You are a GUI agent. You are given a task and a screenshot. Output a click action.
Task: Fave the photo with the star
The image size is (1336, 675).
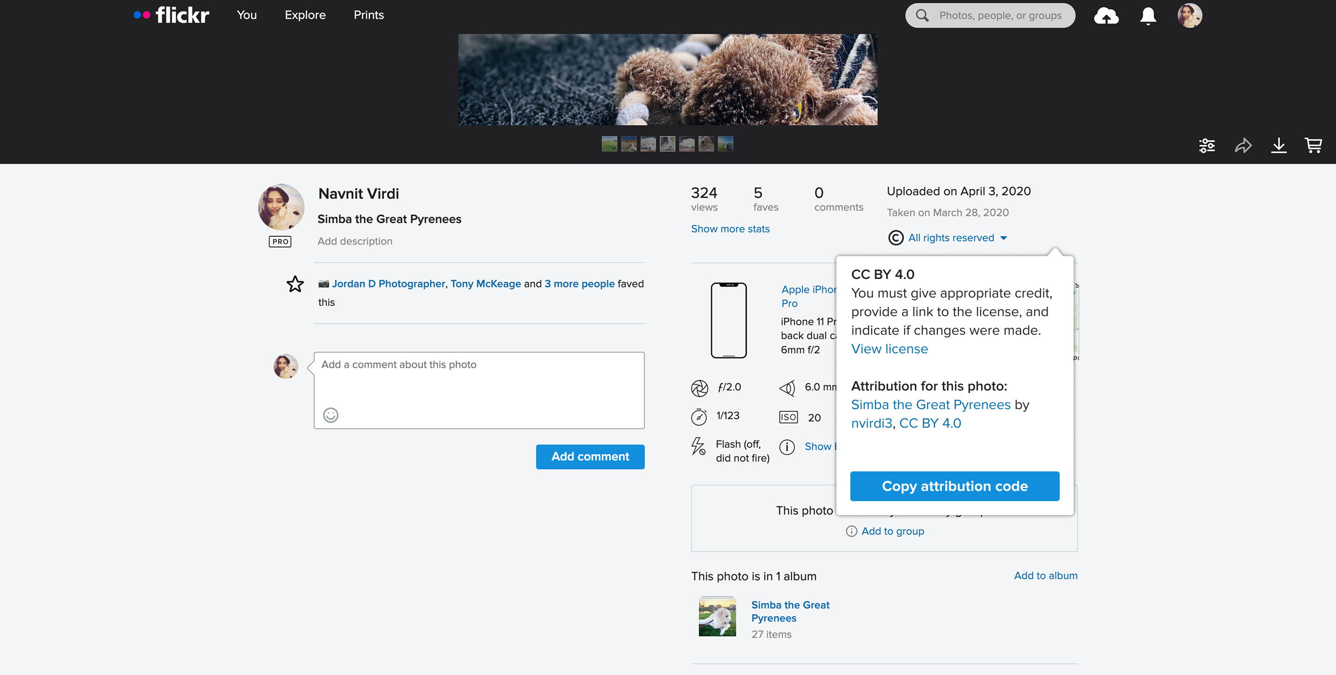(x=294, y=284)
